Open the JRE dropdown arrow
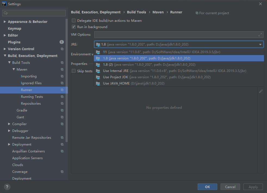 click(x=260, y=44)
